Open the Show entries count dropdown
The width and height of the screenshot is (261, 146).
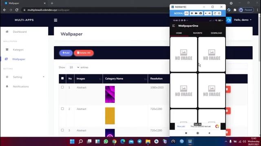coord(73,67)
